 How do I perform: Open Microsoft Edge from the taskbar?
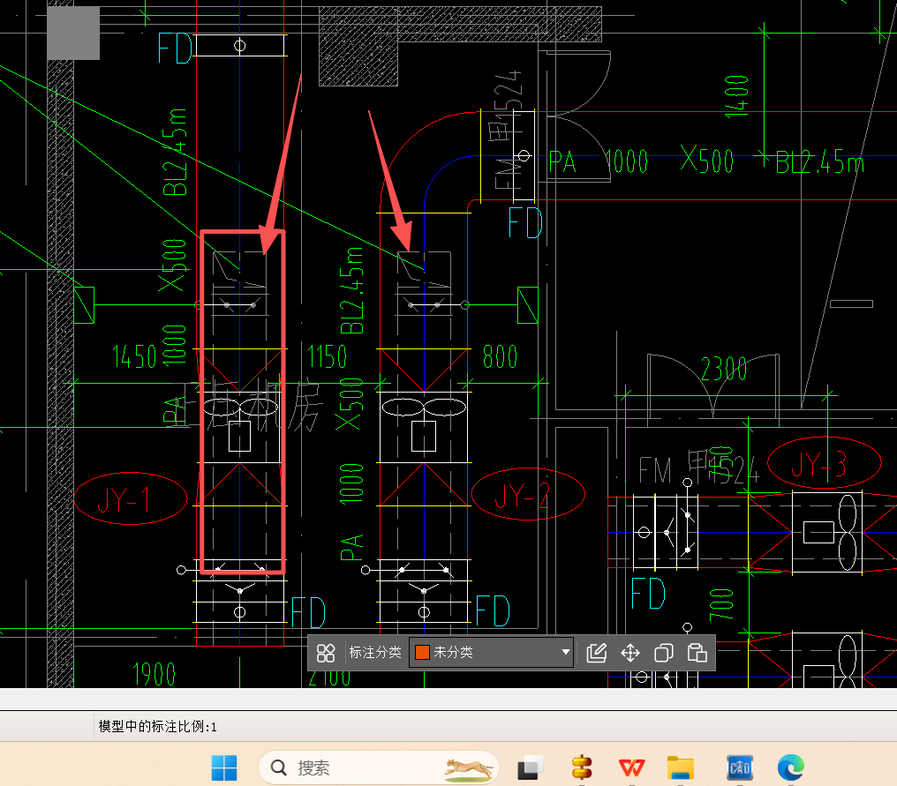(790, 767)
